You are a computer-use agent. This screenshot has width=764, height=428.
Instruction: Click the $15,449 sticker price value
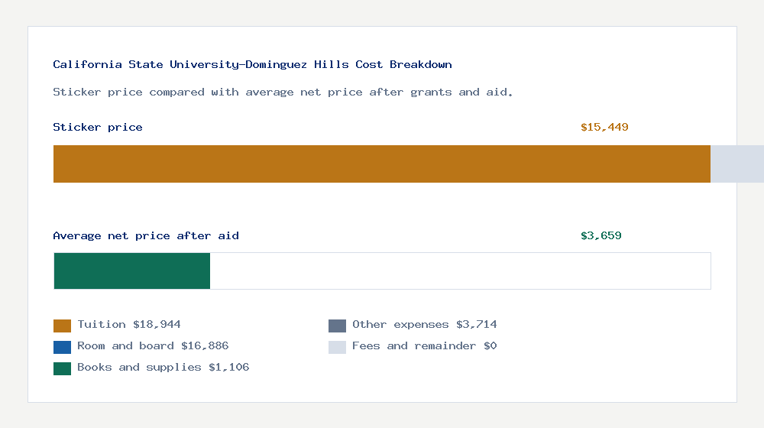[x=604, y=127]
